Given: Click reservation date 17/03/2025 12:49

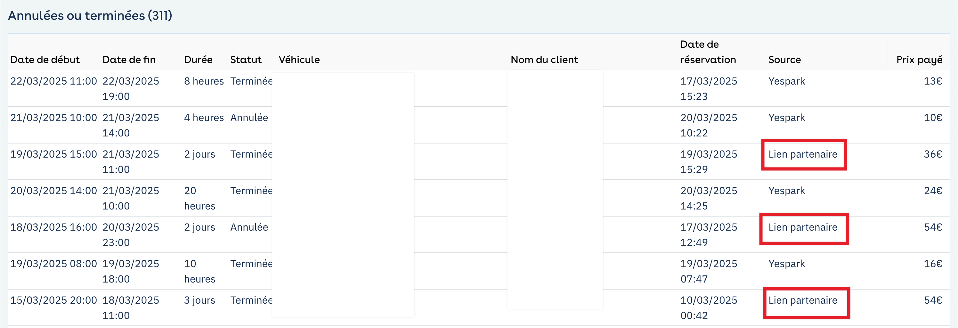Looking at the screenshot, I should point(709,234).
